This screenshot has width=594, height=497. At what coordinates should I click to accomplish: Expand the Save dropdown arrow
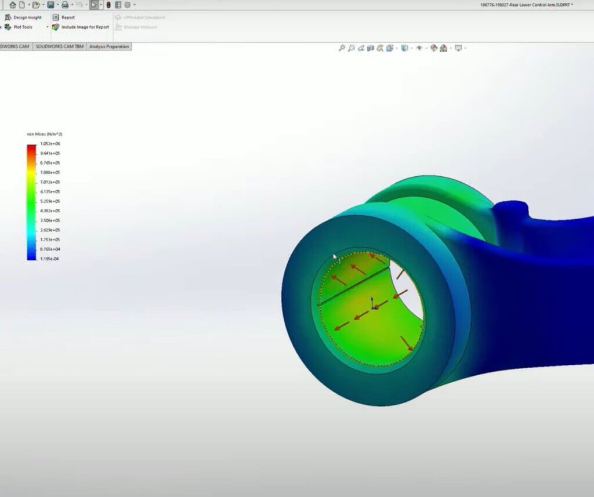click(x=57, y=5)
